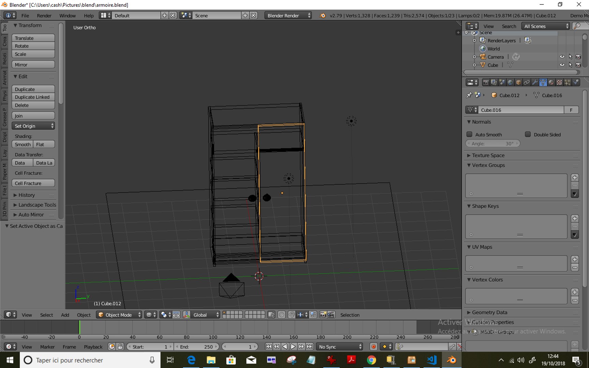Click the RenderLayers data icon in outliner
The image size is (589, 368).
pyautogui.click(x=527, y=40)
